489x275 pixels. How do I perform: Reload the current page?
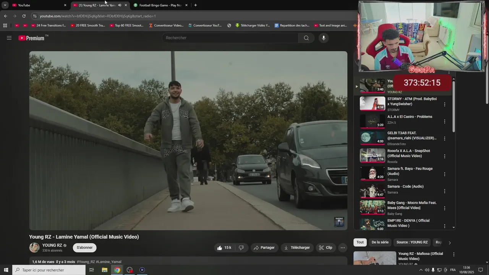coord(24,16)
